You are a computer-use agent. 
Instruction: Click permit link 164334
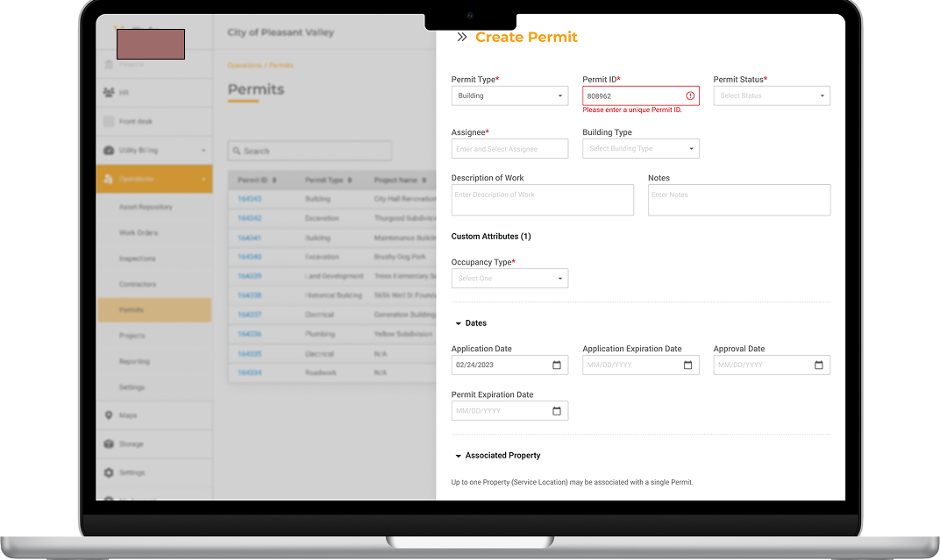(249, 372)
